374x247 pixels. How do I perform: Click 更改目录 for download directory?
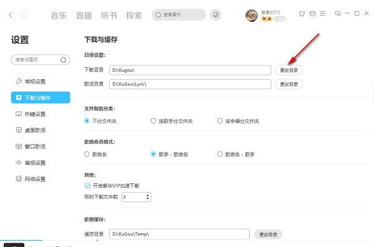289,70
